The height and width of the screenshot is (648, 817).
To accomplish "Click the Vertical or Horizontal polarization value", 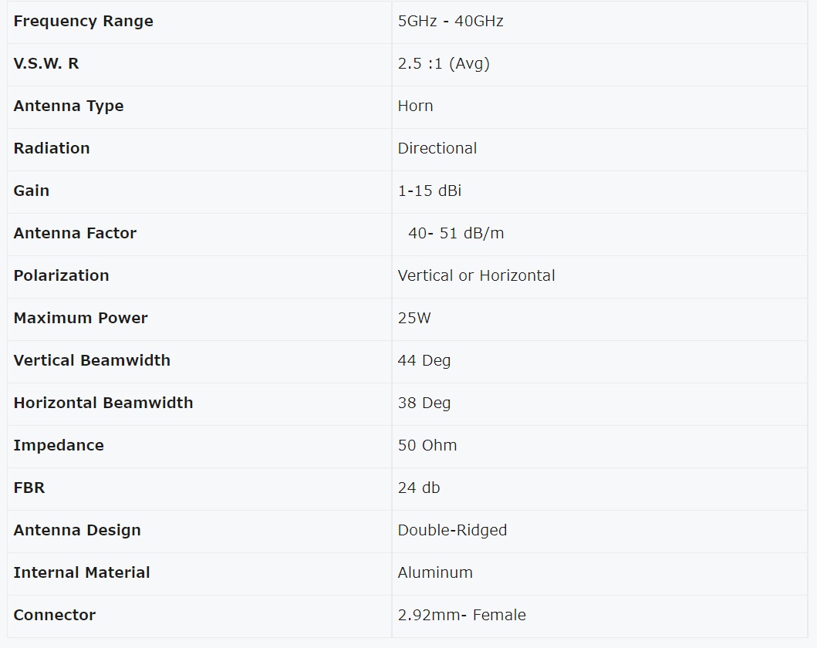I will 476,276.
